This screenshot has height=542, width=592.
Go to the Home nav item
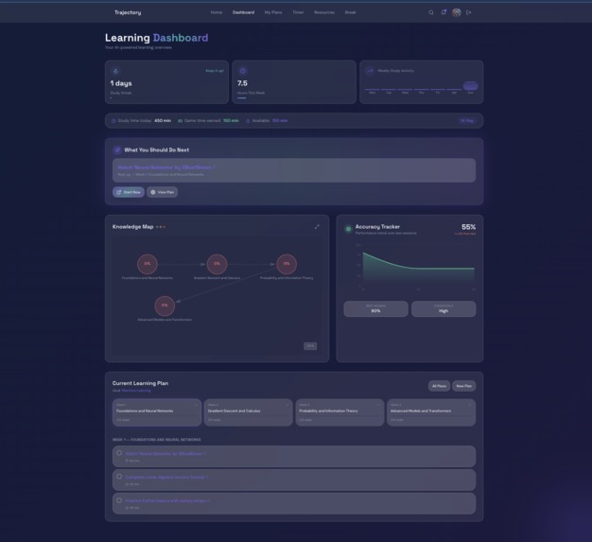217,12
